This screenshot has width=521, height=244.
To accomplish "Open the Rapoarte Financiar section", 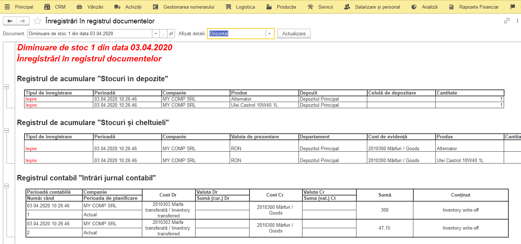I will coord(474,7).
